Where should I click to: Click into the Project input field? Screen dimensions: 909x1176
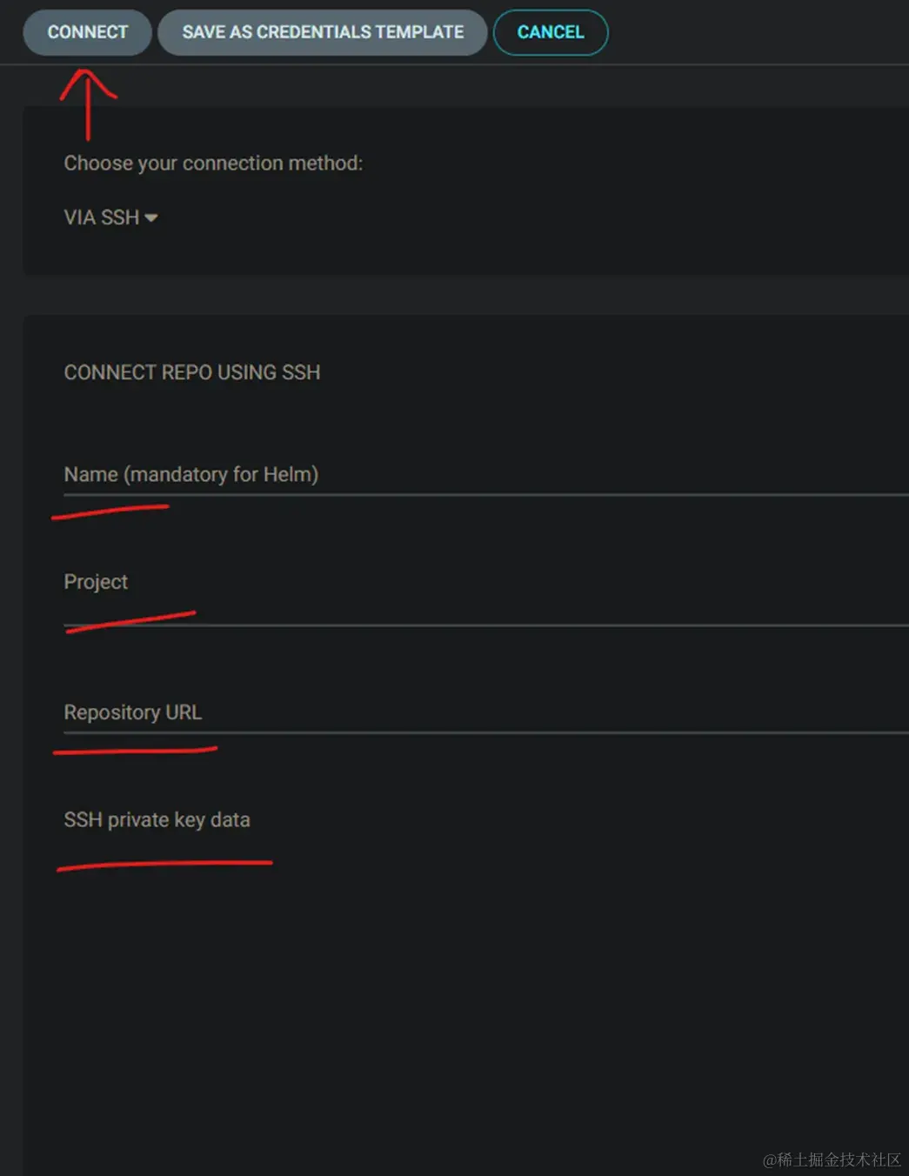coord(435,604)
